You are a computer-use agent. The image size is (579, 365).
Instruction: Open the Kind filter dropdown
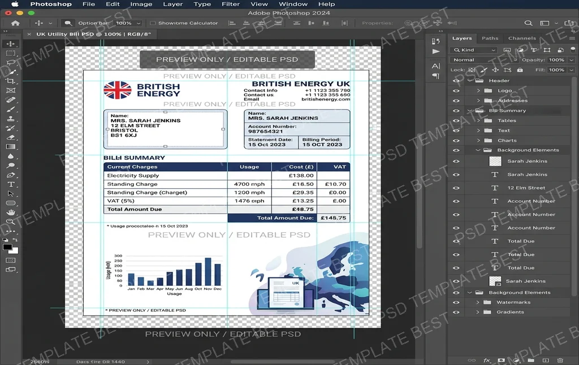[474, 50]
